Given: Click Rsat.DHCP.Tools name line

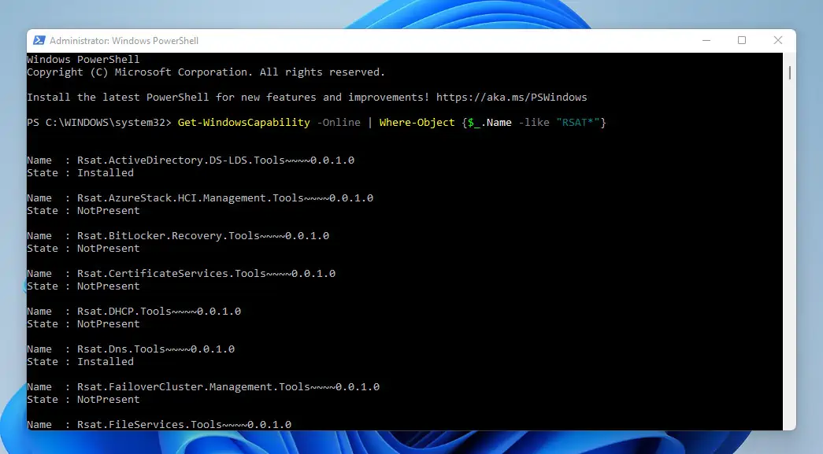Looking at the screenshot, I should [134, 311].
